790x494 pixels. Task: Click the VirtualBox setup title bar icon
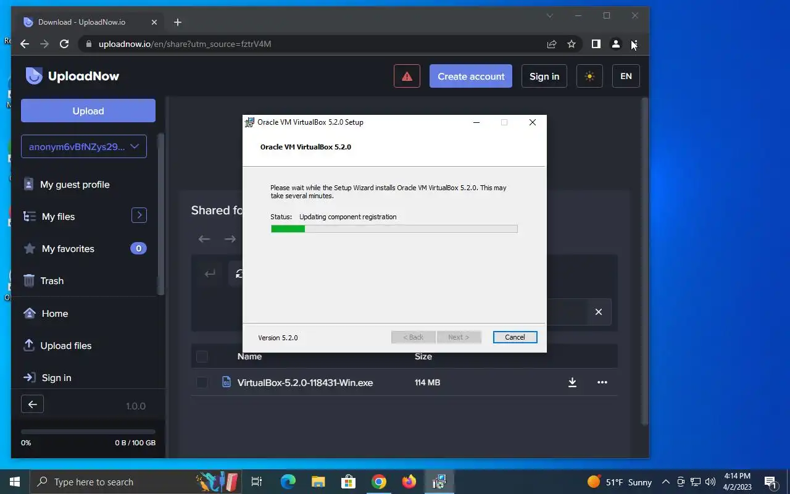click(250, 122)
